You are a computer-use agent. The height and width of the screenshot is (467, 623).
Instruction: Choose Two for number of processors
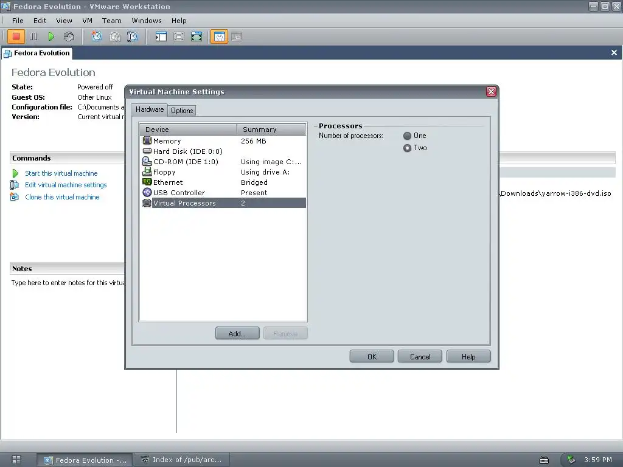pos(407,148)
